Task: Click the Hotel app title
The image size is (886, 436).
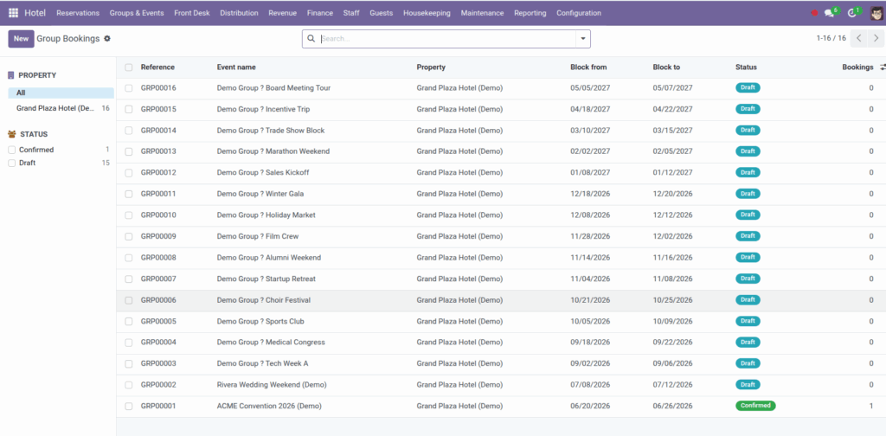Action: coord(35,12)
